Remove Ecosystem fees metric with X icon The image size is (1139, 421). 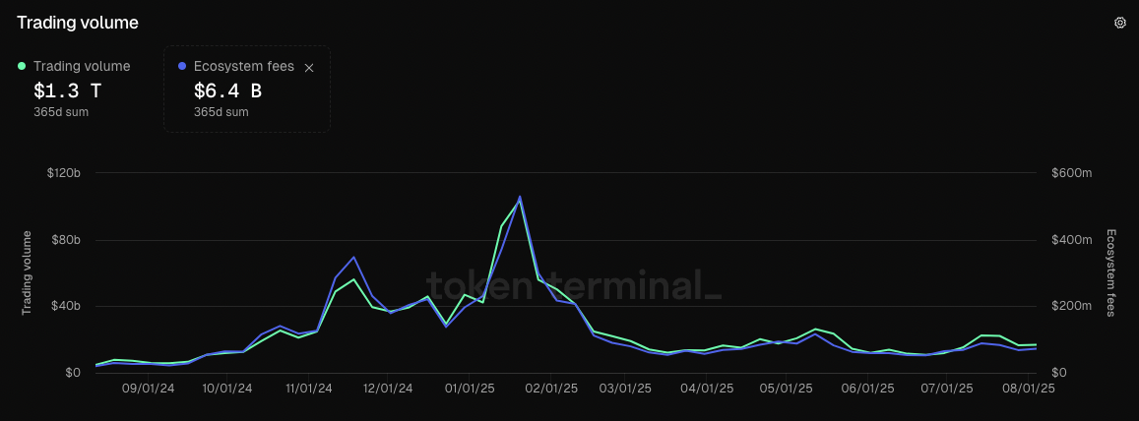[x=309, y=68]
